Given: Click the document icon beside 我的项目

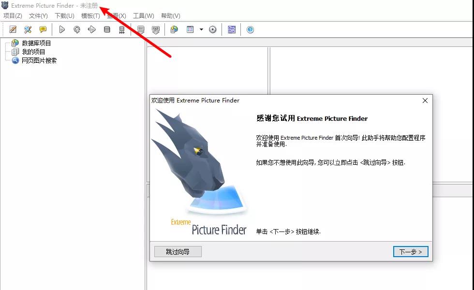Looking at the screenshot, I should coord(15,52).
